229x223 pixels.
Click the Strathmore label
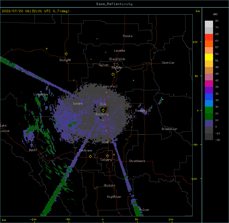pyautogui.click(x=137, y=161)
